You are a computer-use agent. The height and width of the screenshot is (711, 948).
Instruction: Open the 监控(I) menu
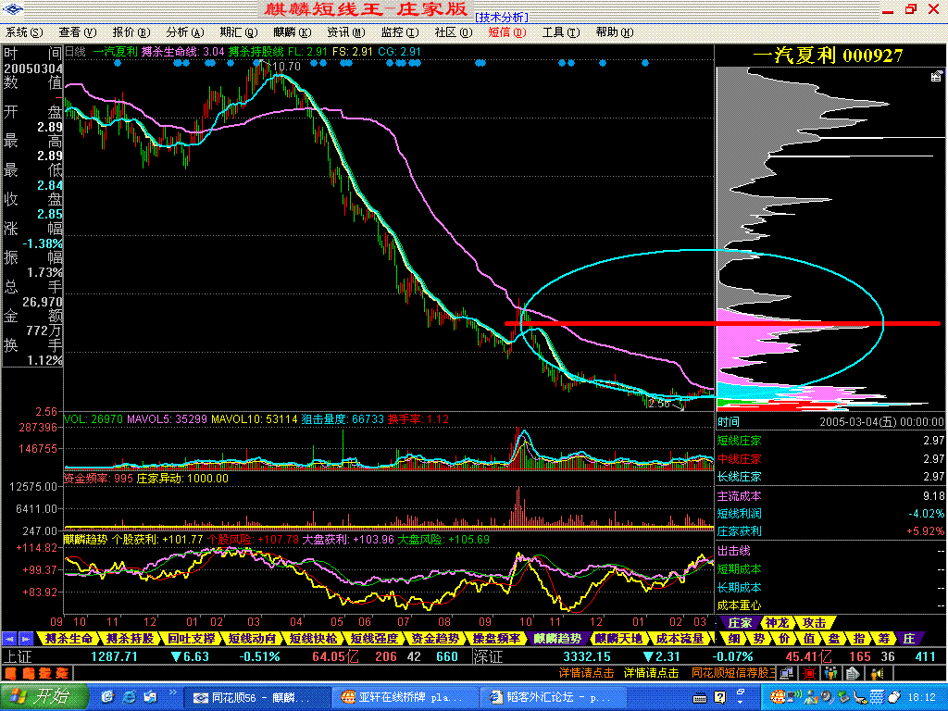click(x=400, y=32)
